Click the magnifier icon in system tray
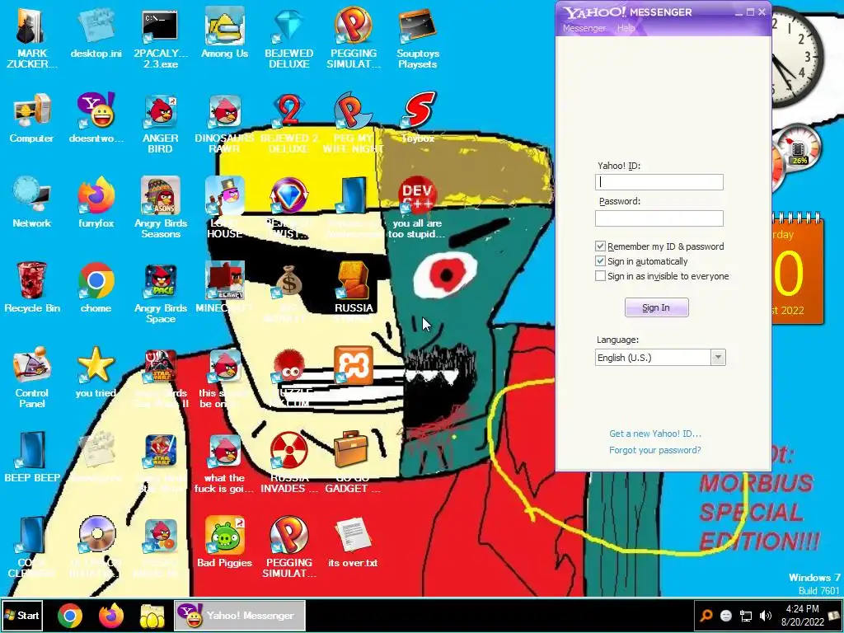 (x=706, y=615)
